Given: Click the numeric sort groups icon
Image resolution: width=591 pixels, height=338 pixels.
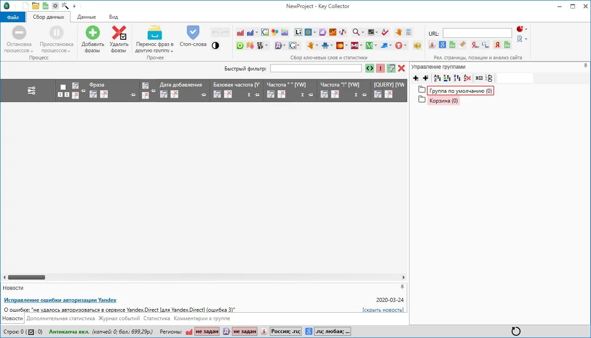Looking at the screenshot, I should [x=457, y=78].
